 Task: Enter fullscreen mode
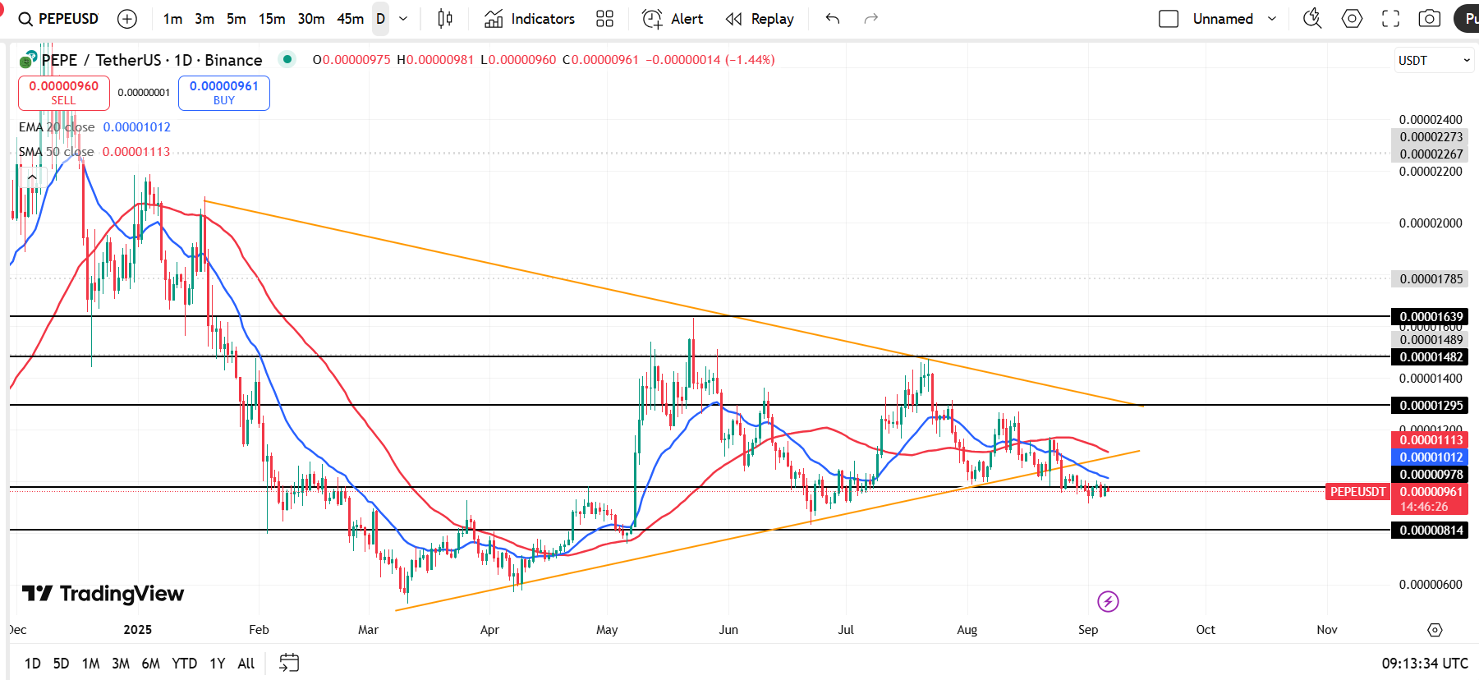(x=1390, y=19)
